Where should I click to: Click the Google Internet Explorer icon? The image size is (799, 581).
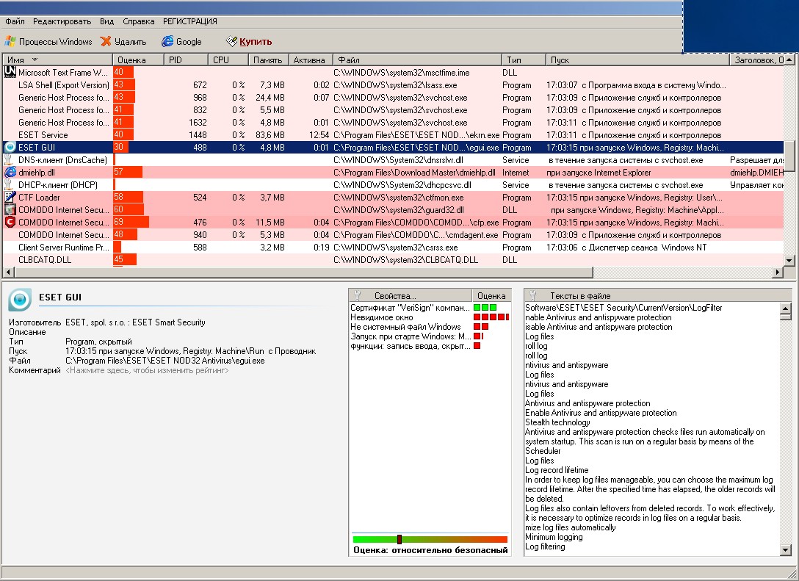167,41
